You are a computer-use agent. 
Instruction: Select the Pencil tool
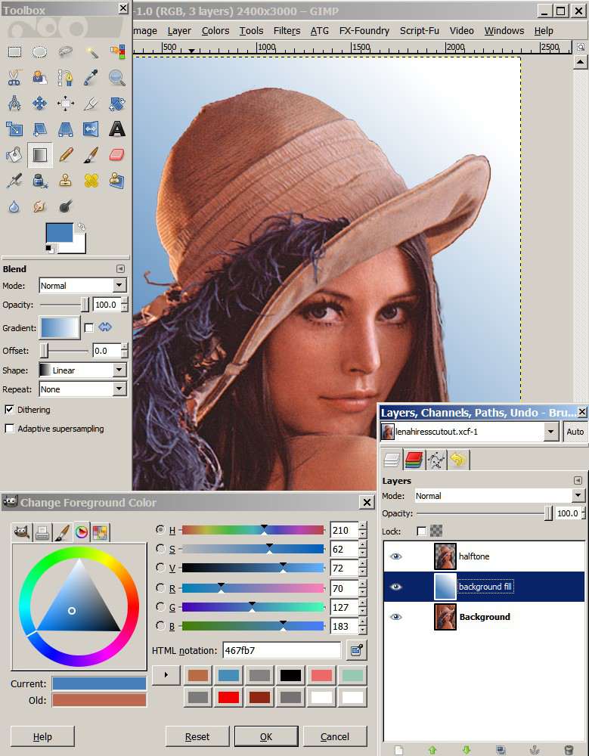(x=66, y=155)
